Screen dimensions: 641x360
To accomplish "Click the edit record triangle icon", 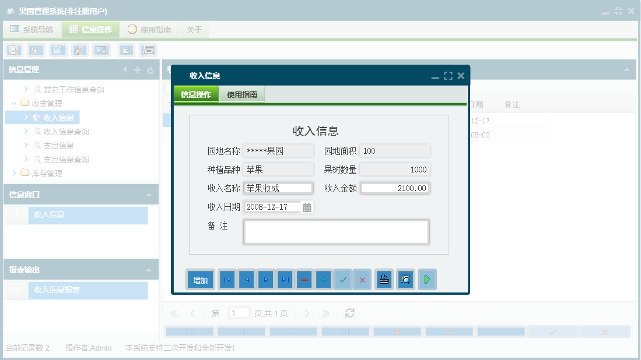I will (324, 280).
